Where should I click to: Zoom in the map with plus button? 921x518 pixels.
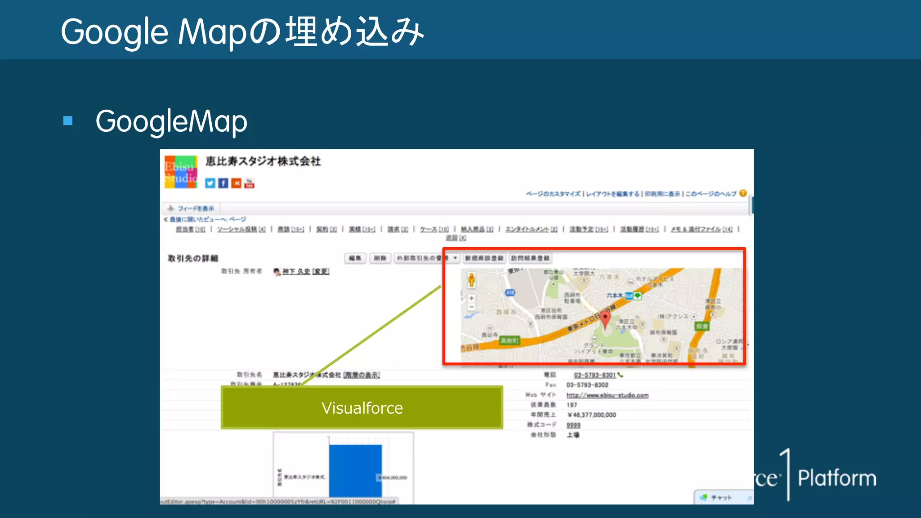point(471,298)
